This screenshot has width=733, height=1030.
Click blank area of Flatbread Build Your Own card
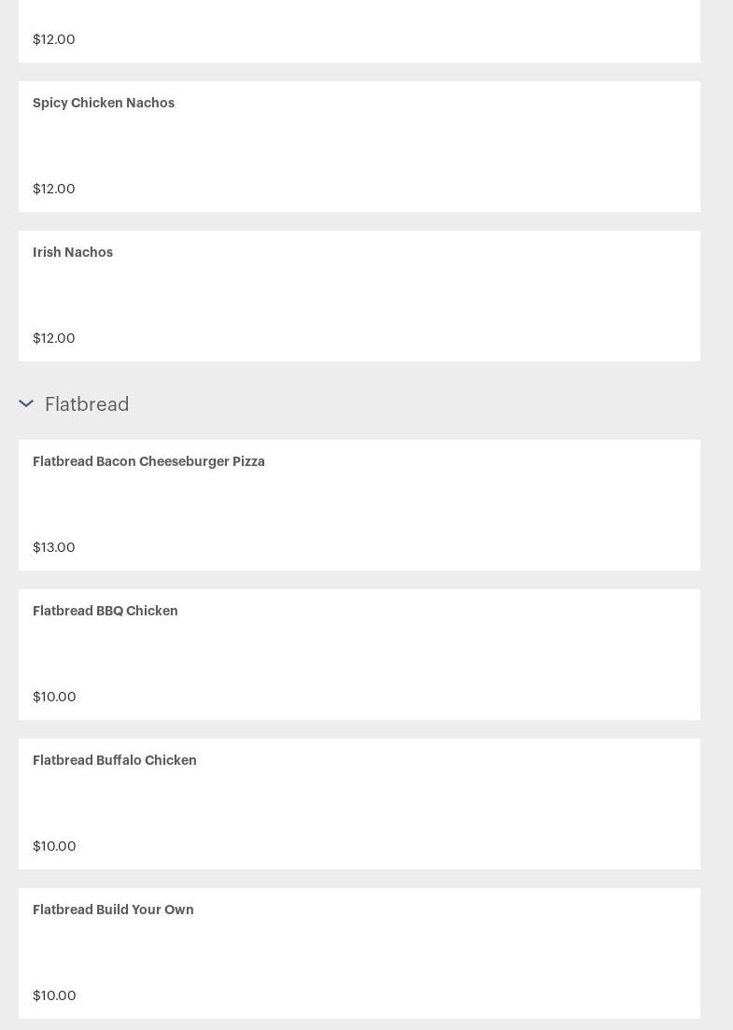(x=394, y=953)
